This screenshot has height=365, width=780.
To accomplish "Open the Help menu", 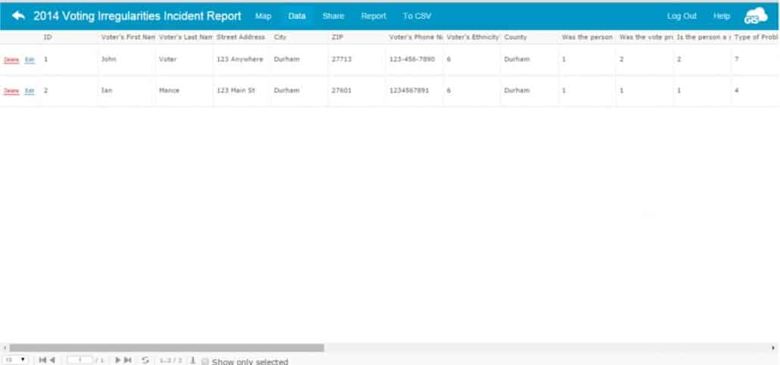I will [721, 16].
